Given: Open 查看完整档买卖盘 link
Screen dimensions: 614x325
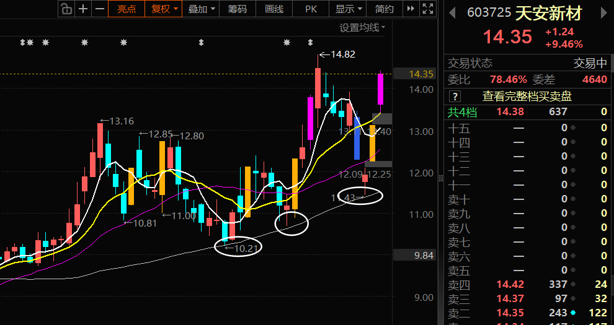Looking at the screenshot, I should click(x=527, y=96).
